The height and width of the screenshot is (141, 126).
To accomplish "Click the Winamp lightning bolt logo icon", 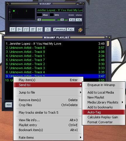I will (x=80, y=30).
